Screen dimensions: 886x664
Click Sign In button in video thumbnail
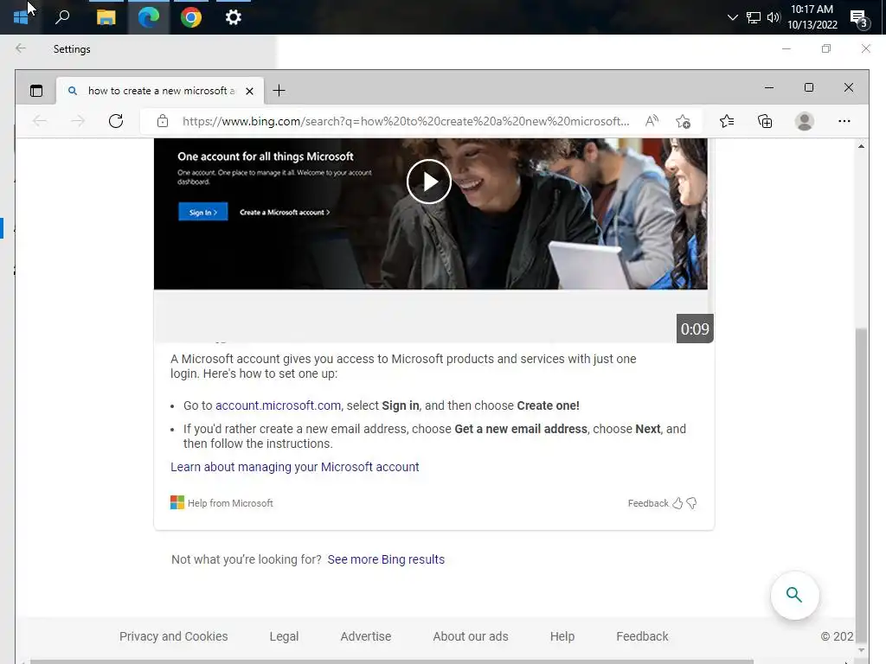pos(202,212)
